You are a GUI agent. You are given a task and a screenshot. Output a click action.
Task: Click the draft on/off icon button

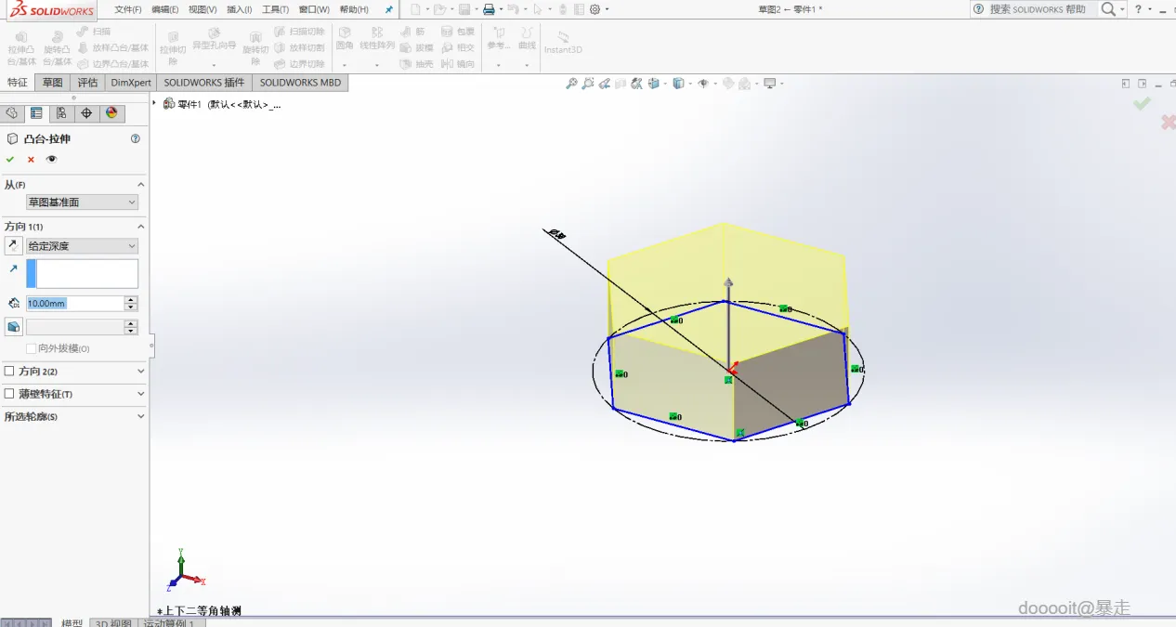point(14,327)
